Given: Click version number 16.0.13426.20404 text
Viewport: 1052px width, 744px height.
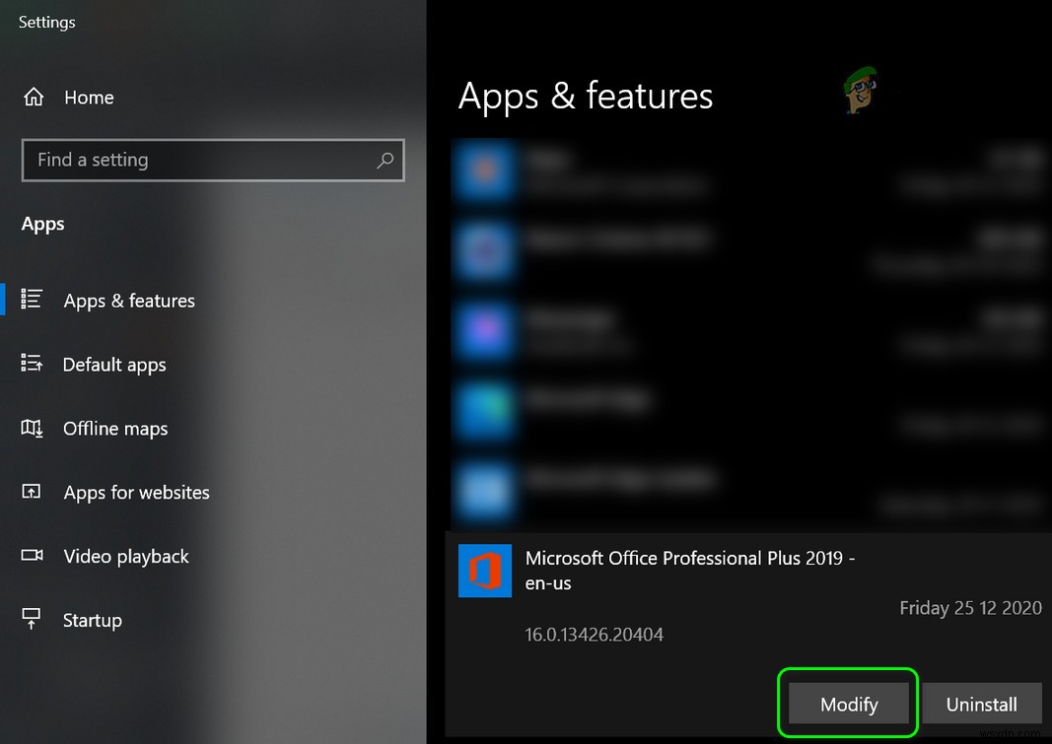Looking at the screenshot, I should pos(595,635).
